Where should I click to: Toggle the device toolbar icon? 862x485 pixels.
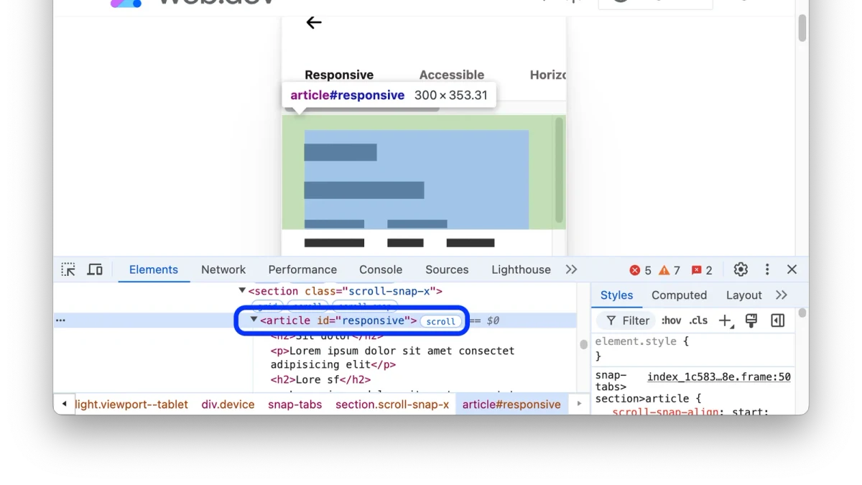(x=95, y=269)
